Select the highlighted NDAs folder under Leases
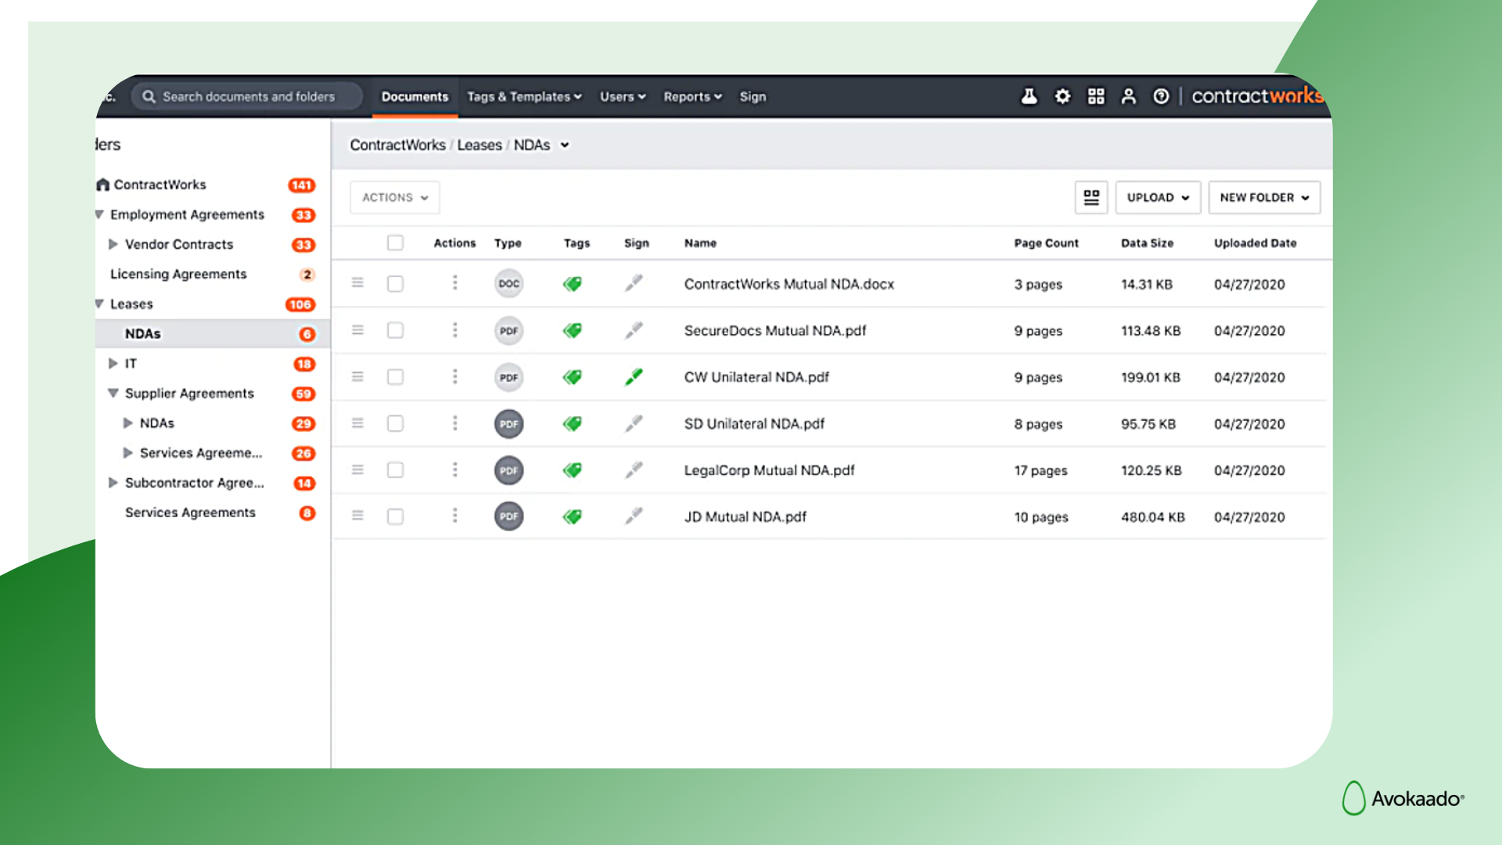Image resolution: width=1502 pixels, height=845 pixels. tap(213, 333)
